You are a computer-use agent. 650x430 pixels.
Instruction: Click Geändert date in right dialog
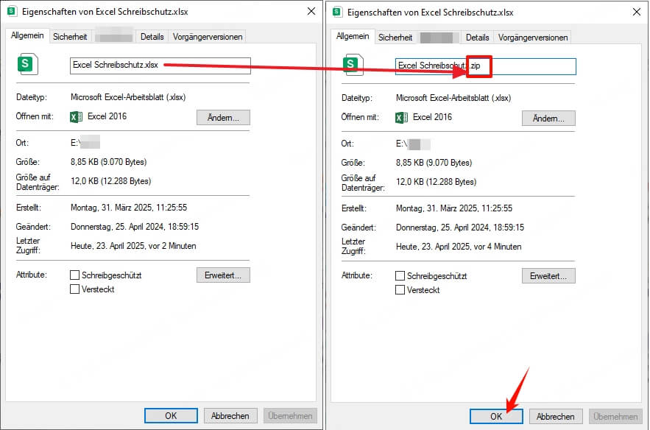pos(460,228)
